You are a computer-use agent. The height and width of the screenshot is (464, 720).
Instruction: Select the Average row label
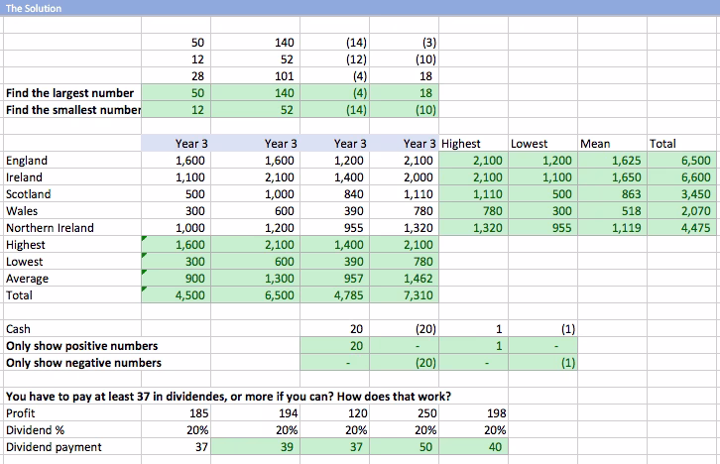27,279
